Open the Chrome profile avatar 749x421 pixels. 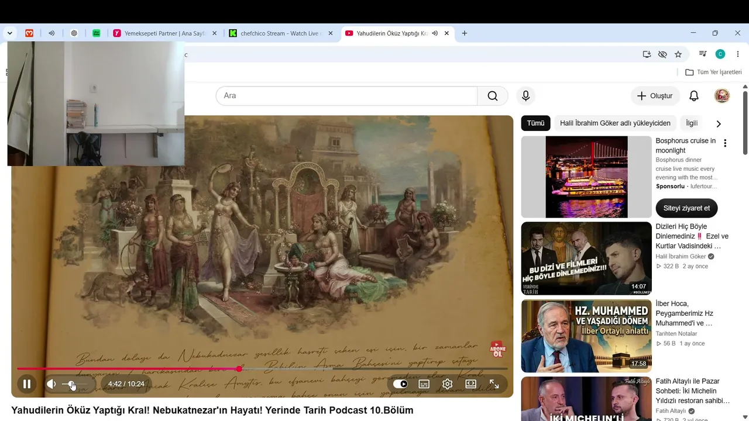[x=720, y=54]
